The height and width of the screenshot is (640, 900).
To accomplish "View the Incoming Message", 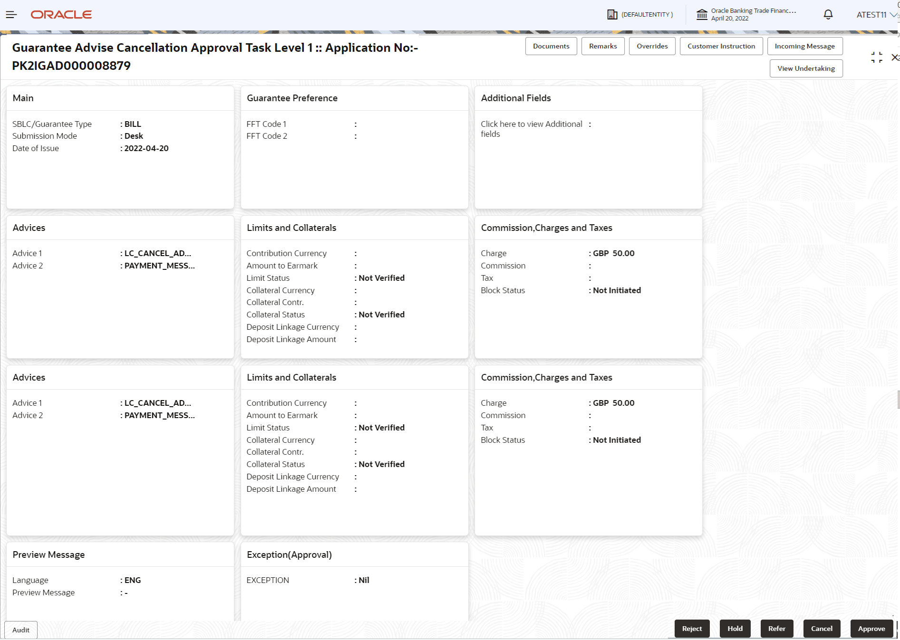I will coord(804,46).
